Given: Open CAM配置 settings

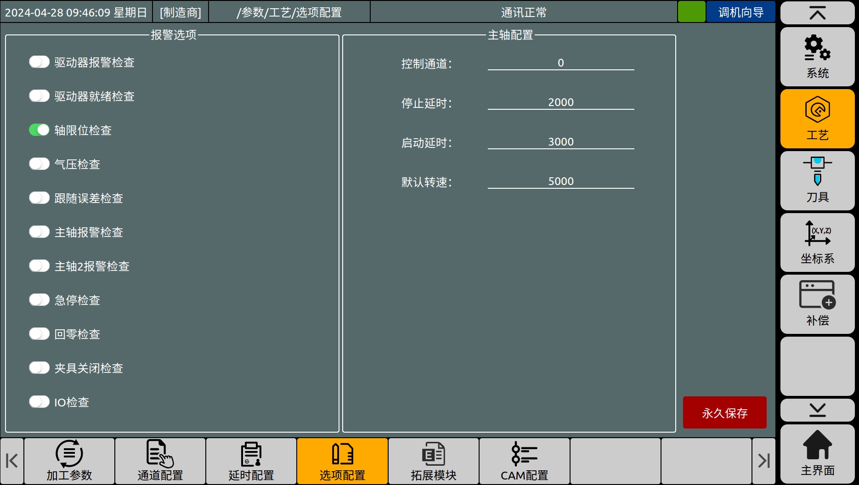Looking at the screenshot, I should [524, 461].
